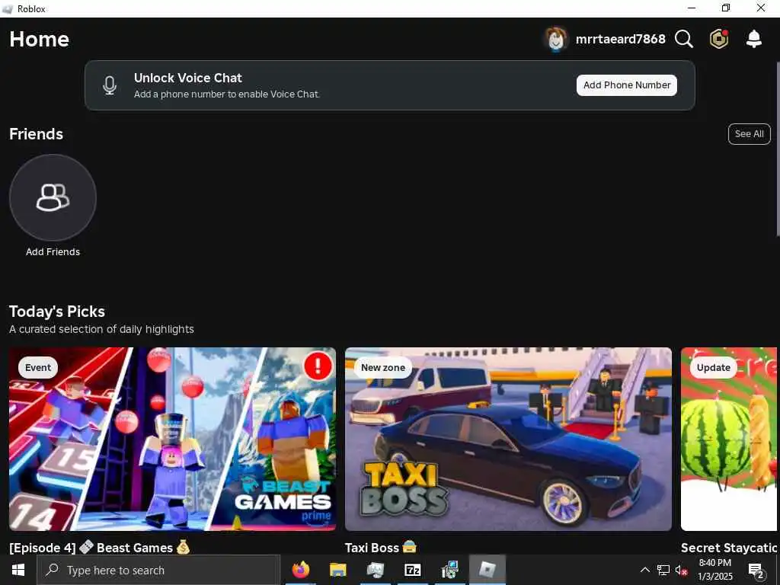Open the Taxi Boss thumbnail
The height and width of the screenshot is (585, 780).
508,439
